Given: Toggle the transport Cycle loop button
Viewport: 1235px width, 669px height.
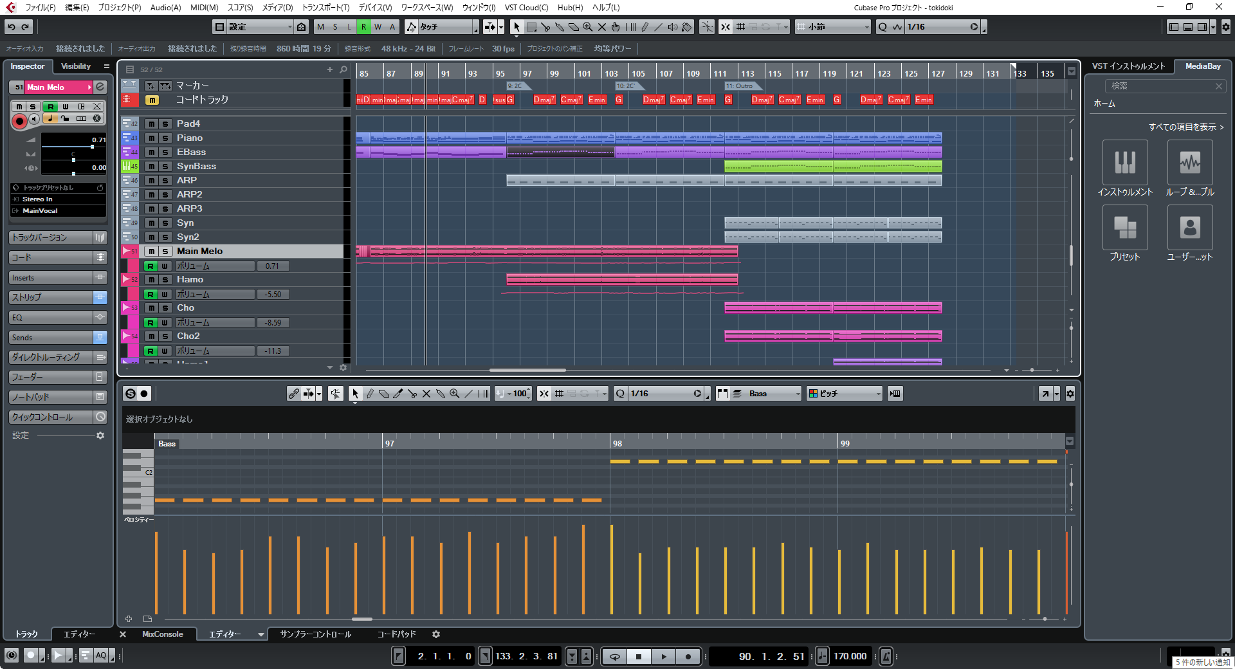Looking at the screenshot, I should [614, 656].
